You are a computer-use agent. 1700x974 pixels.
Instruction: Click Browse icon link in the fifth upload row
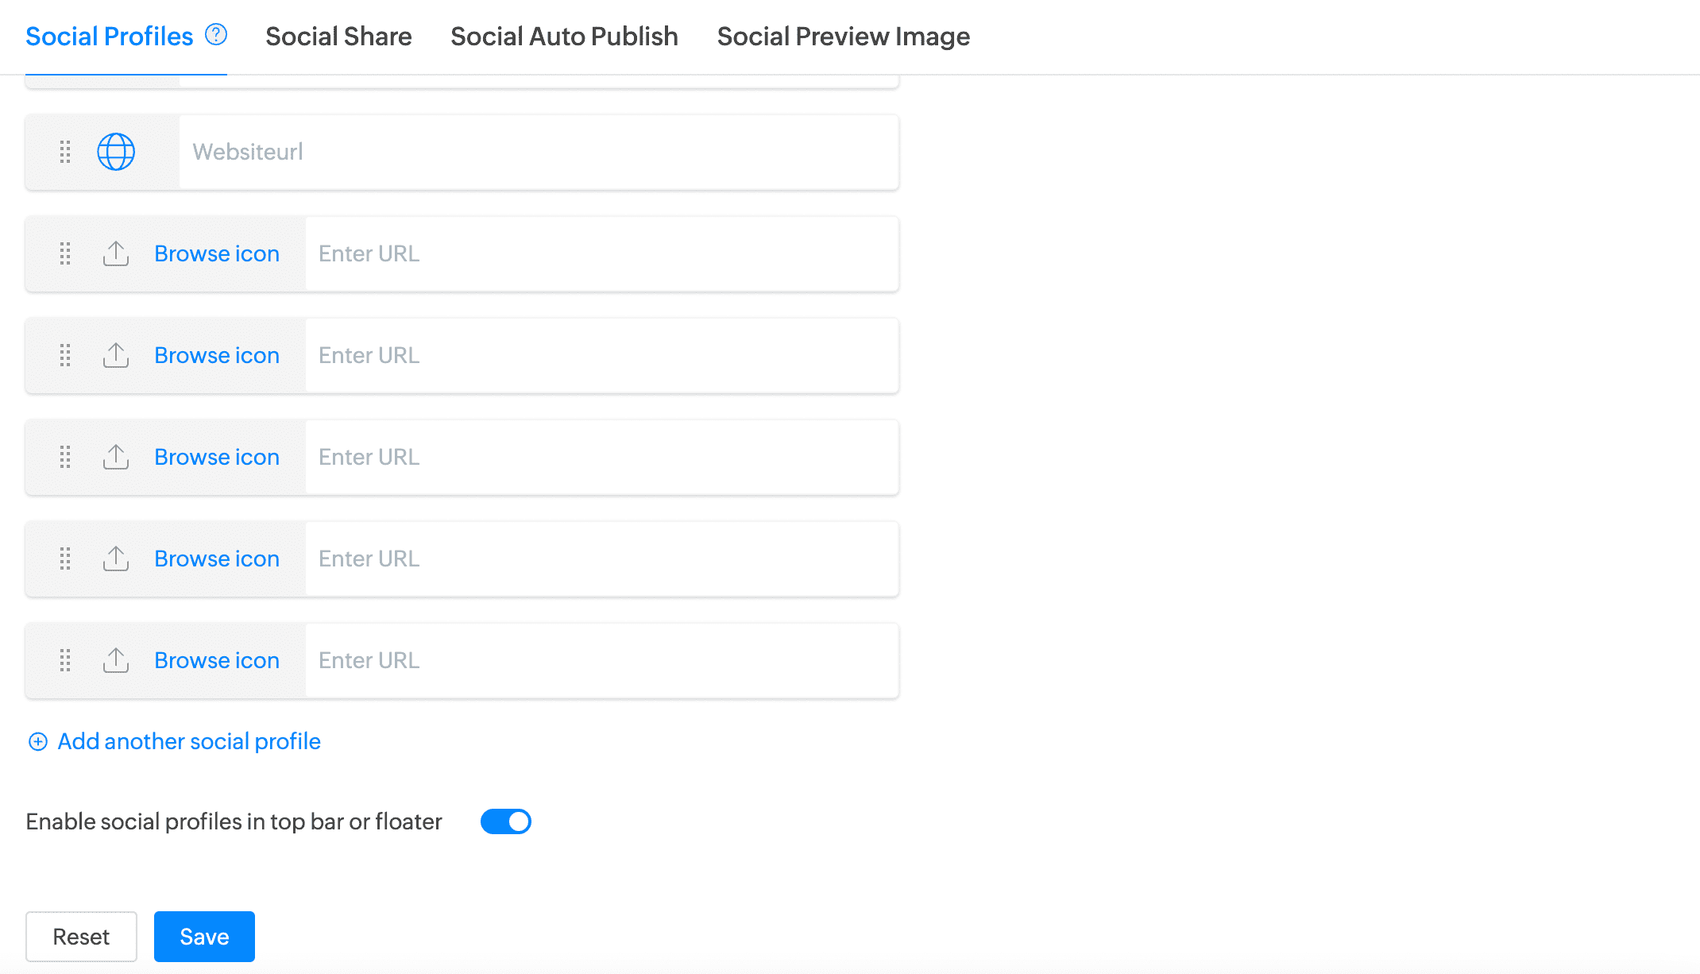point(217,660)
